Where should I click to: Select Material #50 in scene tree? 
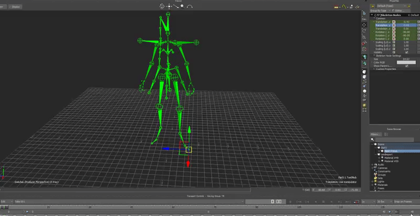(x=391, y=161)
